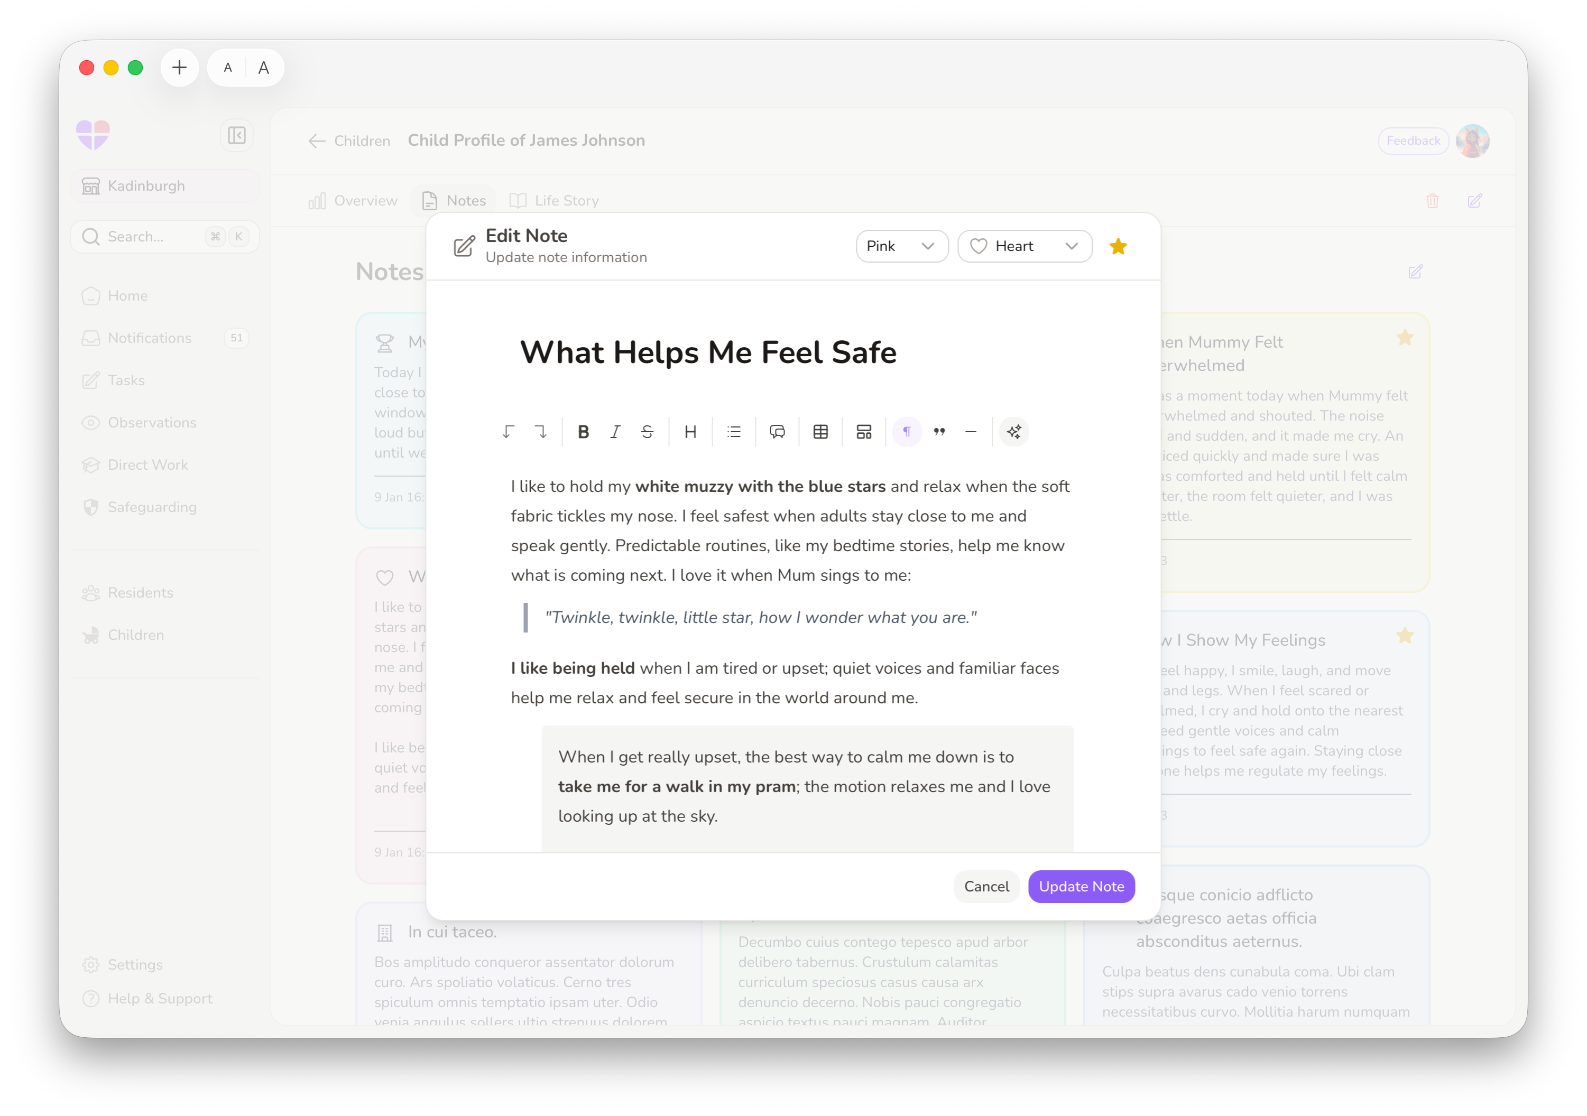Insert a table using toolbar icon

pyautogui.click(x=820, y=432)
